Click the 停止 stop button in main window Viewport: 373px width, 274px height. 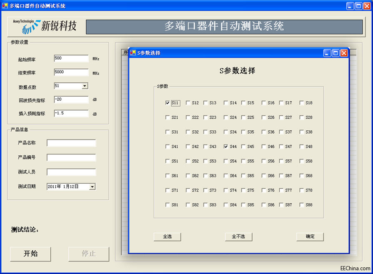tap(89, 254)
